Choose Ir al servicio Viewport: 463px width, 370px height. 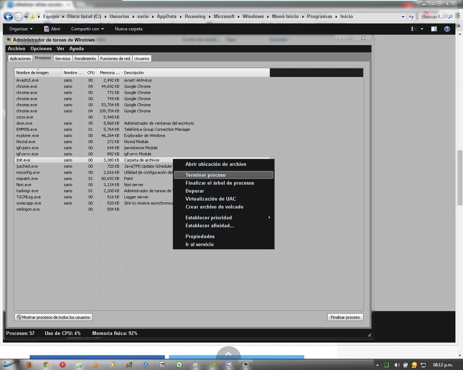click(x=224, y=244)
